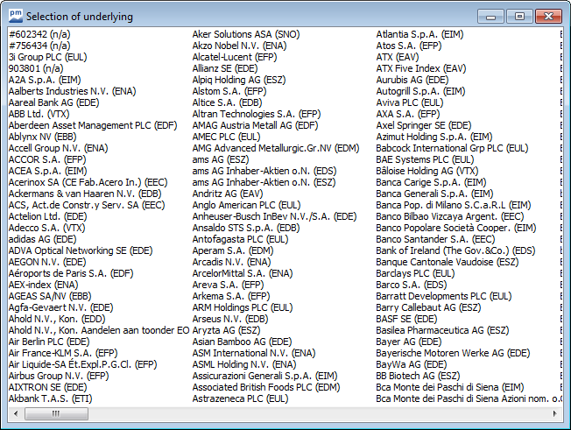Close the Selection of underlying window
The width and height of the screenshot is (571, 430).
(x=546, y=16)
